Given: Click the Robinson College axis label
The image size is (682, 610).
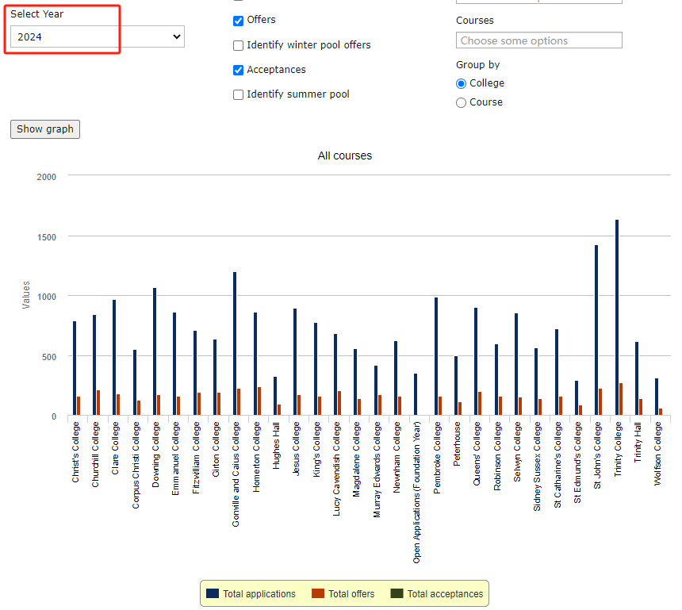Looking at the screenshot, I should click(x=497, y=456).
